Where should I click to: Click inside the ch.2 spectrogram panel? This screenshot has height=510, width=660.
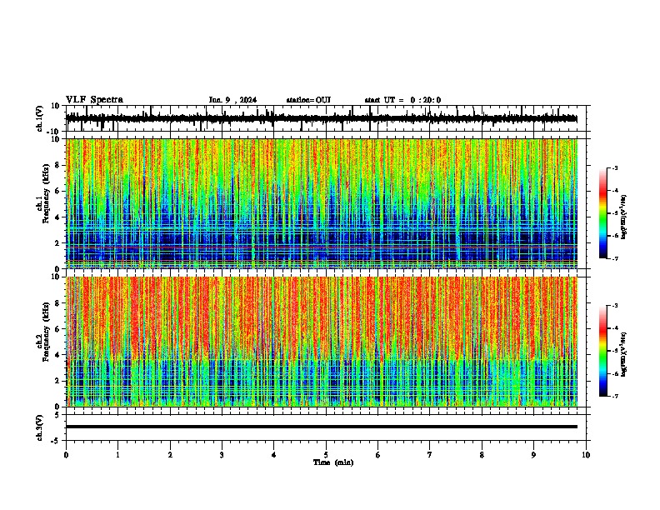(322, 342)
